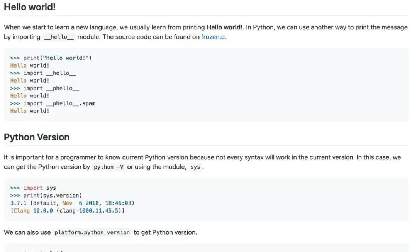Click the "Hello world!" heading
417x252 pixels.
click(x=30, y=7)
